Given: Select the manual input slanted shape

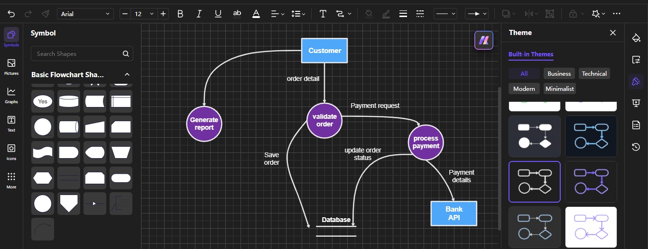Looking at the screenshot, I should 95,127.
